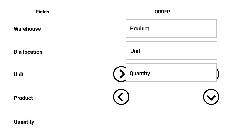Image resolution: width=229 pixels, height=132 pixels.
Task: Select Bin location in the Fields list
Action: 55,52
